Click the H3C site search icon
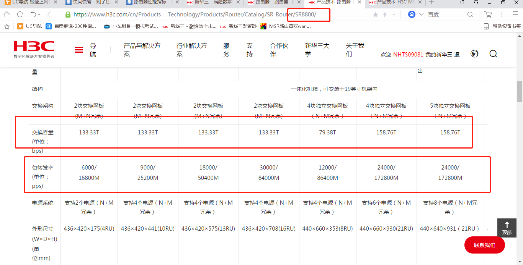 click(x=493, y=54)
